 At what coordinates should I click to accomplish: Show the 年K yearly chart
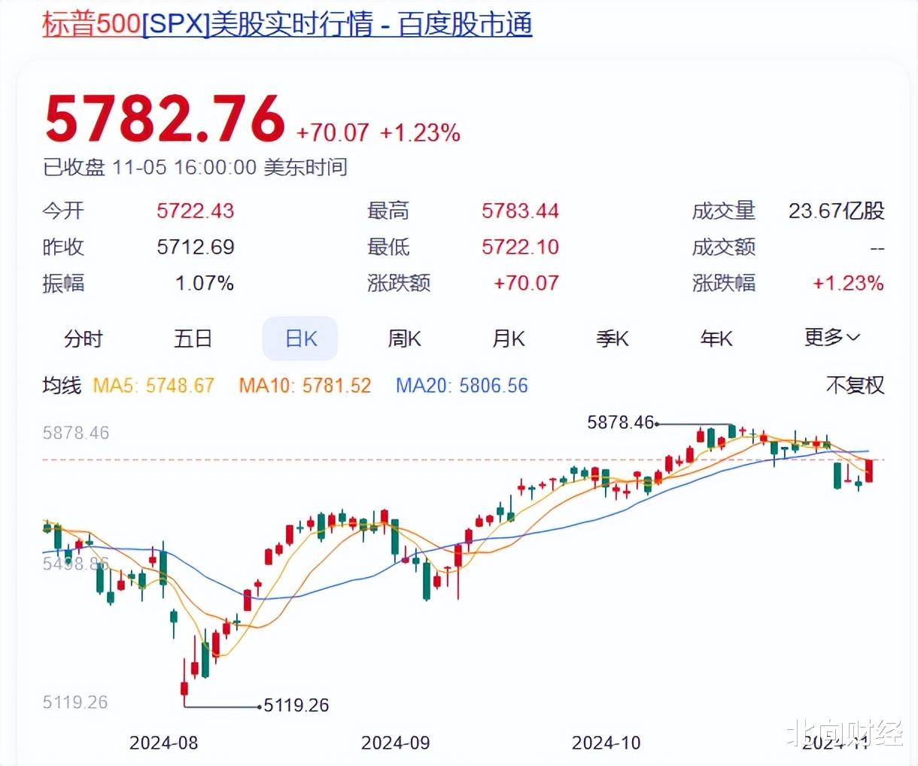click(x=716, y=339)
